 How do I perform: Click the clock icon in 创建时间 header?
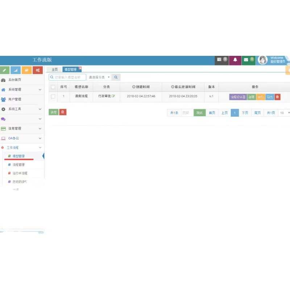134,87
